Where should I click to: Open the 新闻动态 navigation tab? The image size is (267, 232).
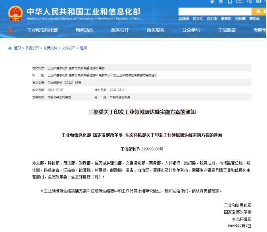pos(84,31)
